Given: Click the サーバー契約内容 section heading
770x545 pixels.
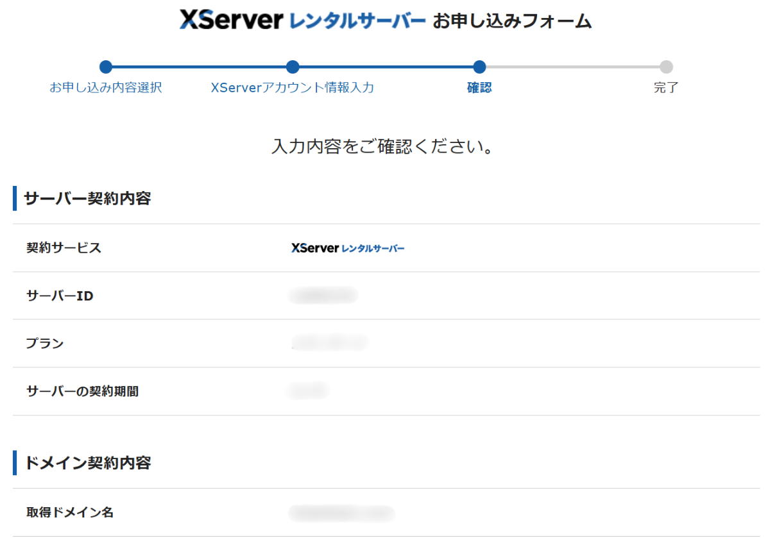Looking at the screenshot, I should tap(87, 199).
